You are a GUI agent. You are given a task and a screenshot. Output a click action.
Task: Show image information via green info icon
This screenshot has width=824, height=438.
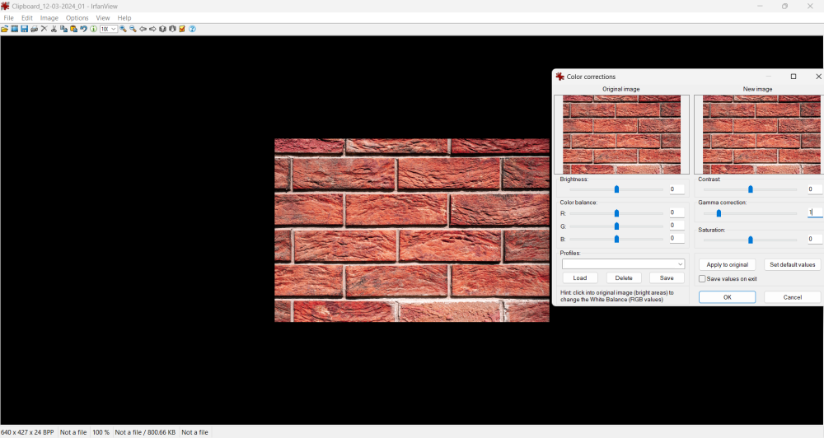pyautogui.click(x=94, y=29)
